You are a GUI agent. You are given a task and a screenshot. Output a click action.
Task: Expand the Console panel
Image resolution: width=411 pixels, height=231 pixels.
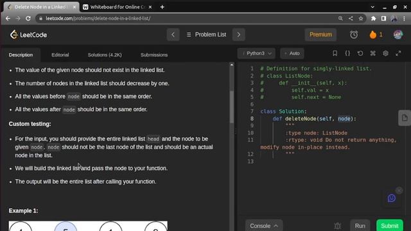264,226
